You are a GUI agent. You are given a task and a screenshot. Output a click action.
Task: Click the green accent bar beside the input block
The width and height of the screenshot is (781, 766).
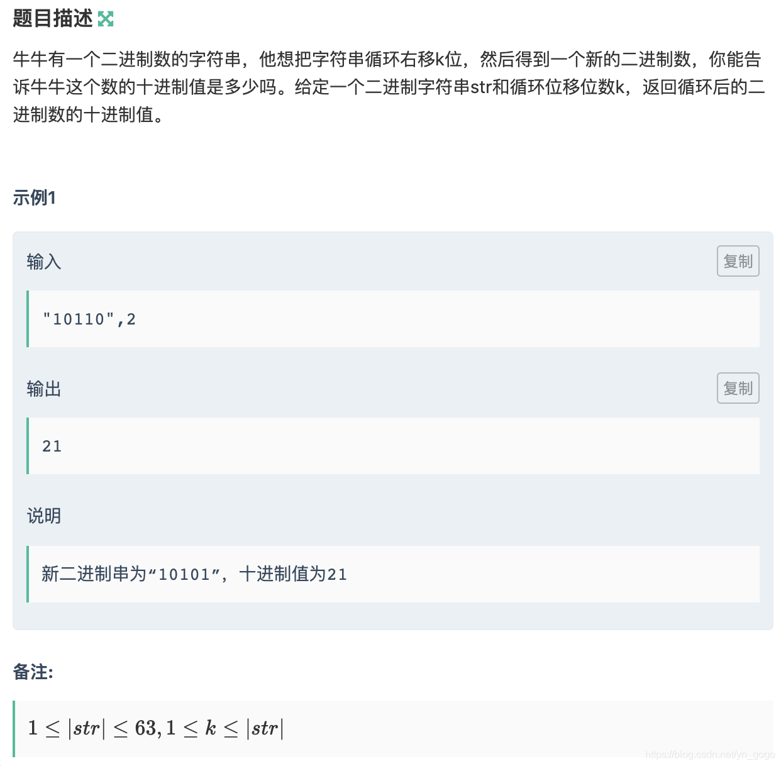(28, 319)
